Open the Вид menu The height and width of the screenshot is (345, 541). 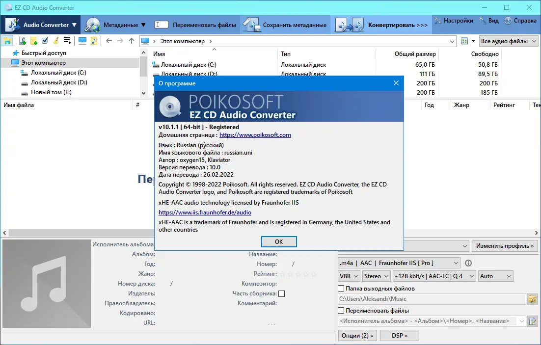click(489, 21)
